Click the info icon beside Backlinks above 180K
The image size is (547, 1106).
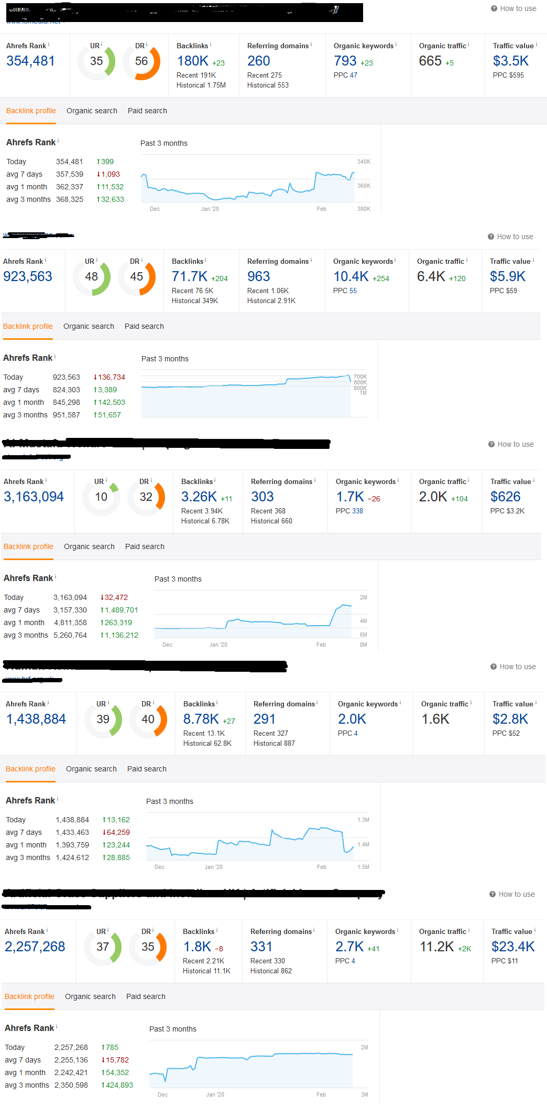(211, 45)
